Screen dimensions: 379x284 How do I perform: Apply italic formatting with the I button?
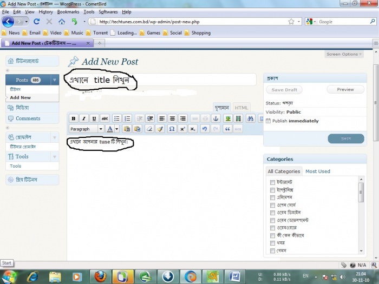[84, 118]
